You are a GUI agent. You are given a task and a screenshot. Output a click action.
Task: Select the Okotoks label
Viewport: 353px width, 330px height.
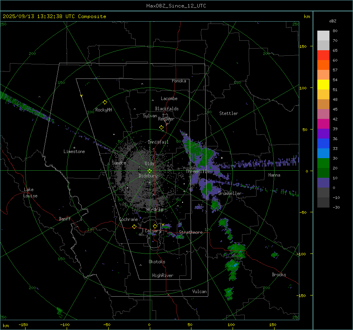tap(157, 262)
